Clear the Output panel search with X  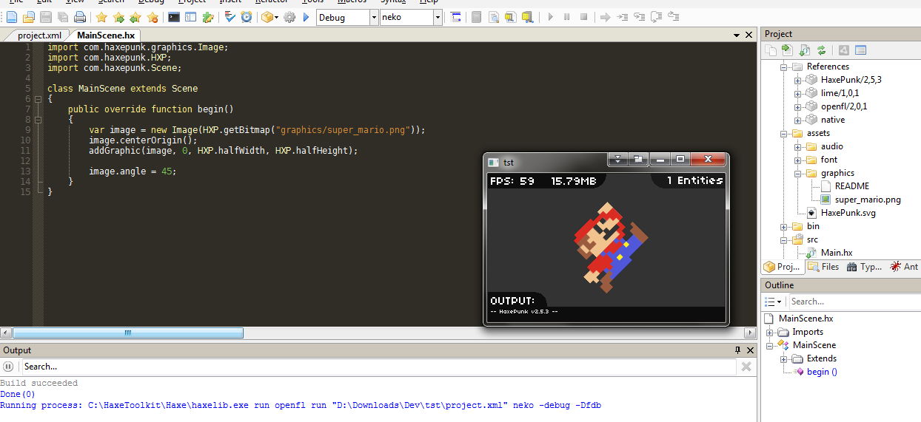[x=746, y=367]
